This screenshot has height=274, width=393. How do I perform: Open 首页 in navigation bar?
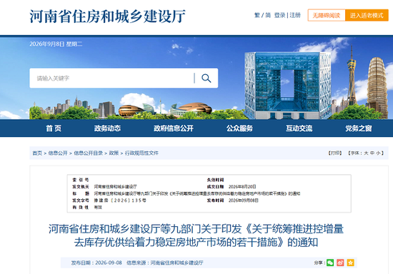(x=54, y=128)
